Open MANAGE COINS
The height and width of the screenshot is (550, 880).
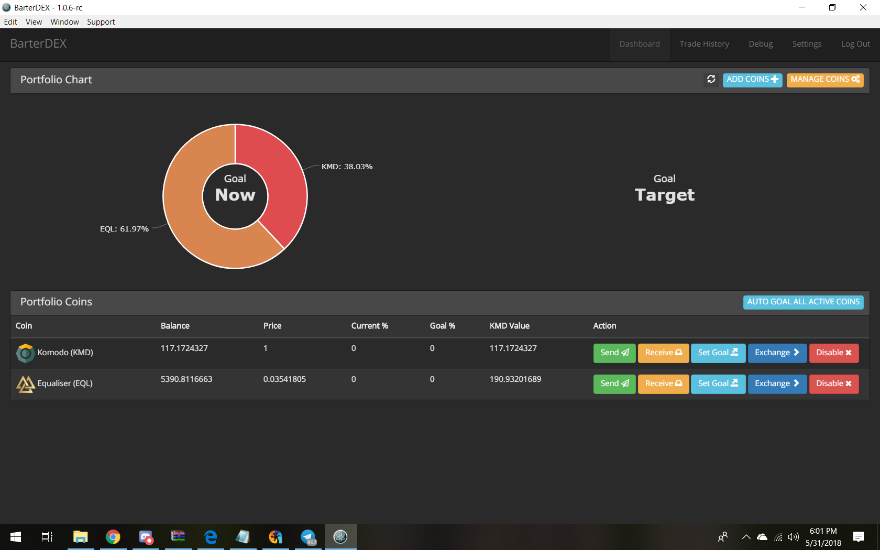coord(825,80)
